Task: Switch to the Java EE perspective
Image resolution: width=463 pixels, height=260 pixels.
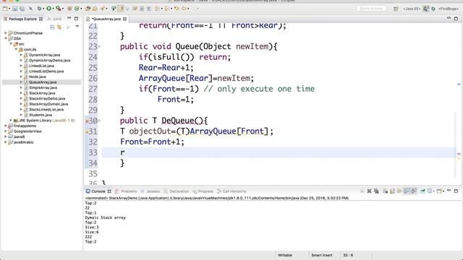Action: pyautogui.click(x=412, y=9)
